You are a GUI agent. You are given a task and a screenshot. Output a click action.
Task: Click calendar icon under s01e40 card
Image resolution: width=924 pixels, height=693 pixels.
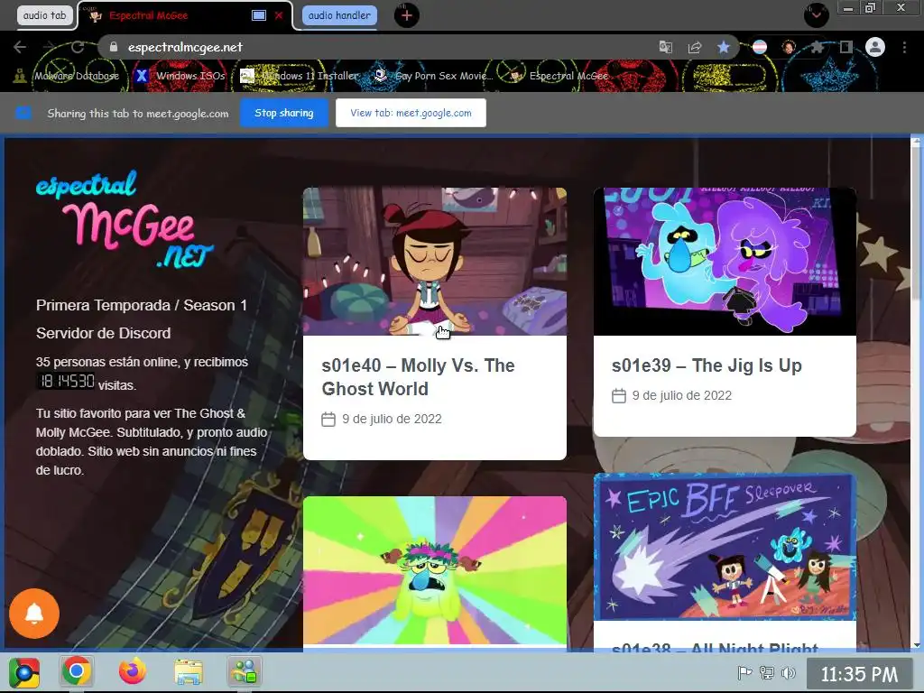click(328, 419)
